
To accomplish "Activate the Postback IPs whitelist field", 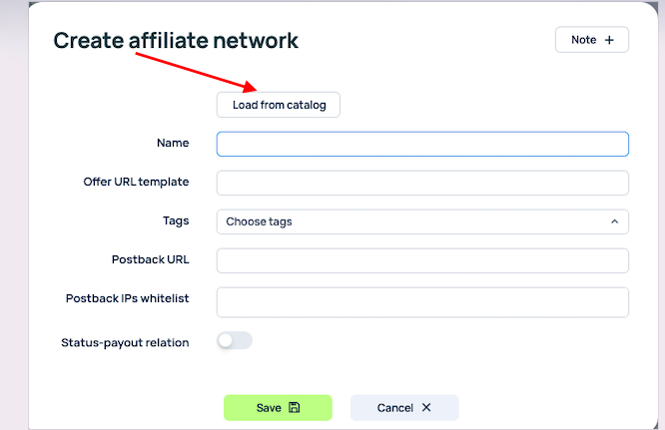I will click(x=421, y=301).
